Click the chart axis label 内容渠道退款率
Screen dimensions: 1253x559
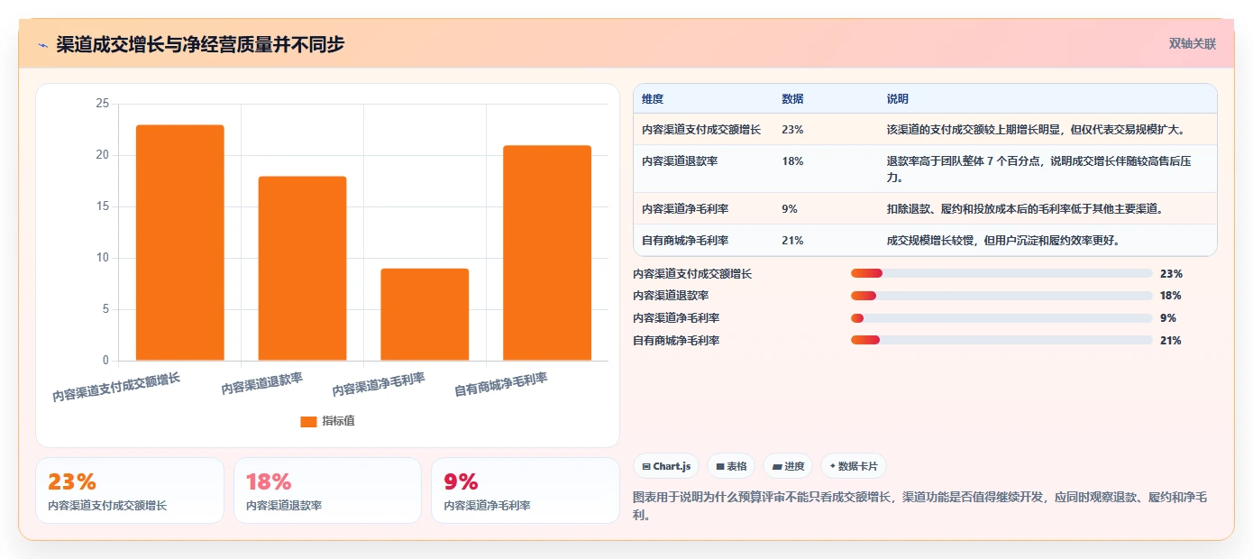click(262, 383)
